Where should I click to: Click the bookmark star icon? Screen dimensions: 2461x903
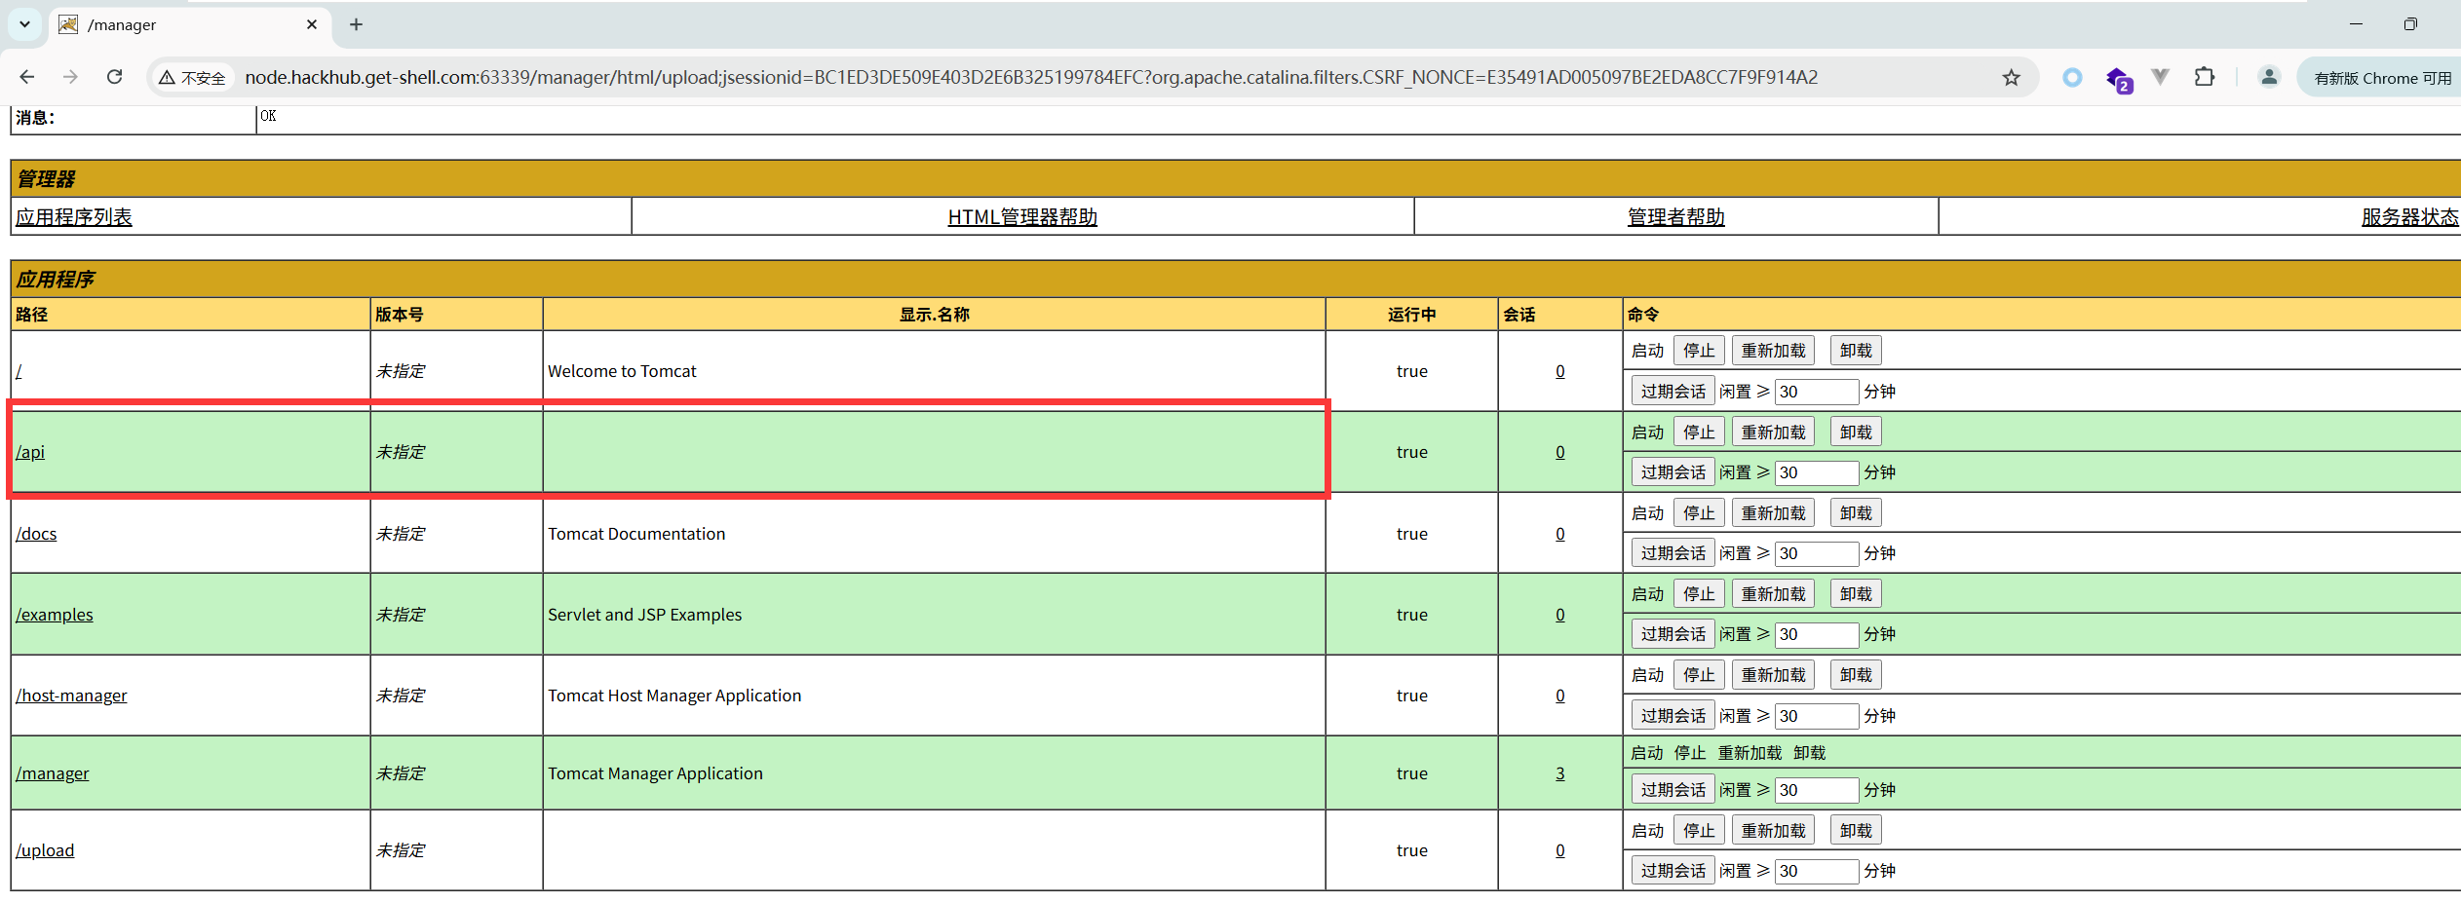(x=2011, y=77)
